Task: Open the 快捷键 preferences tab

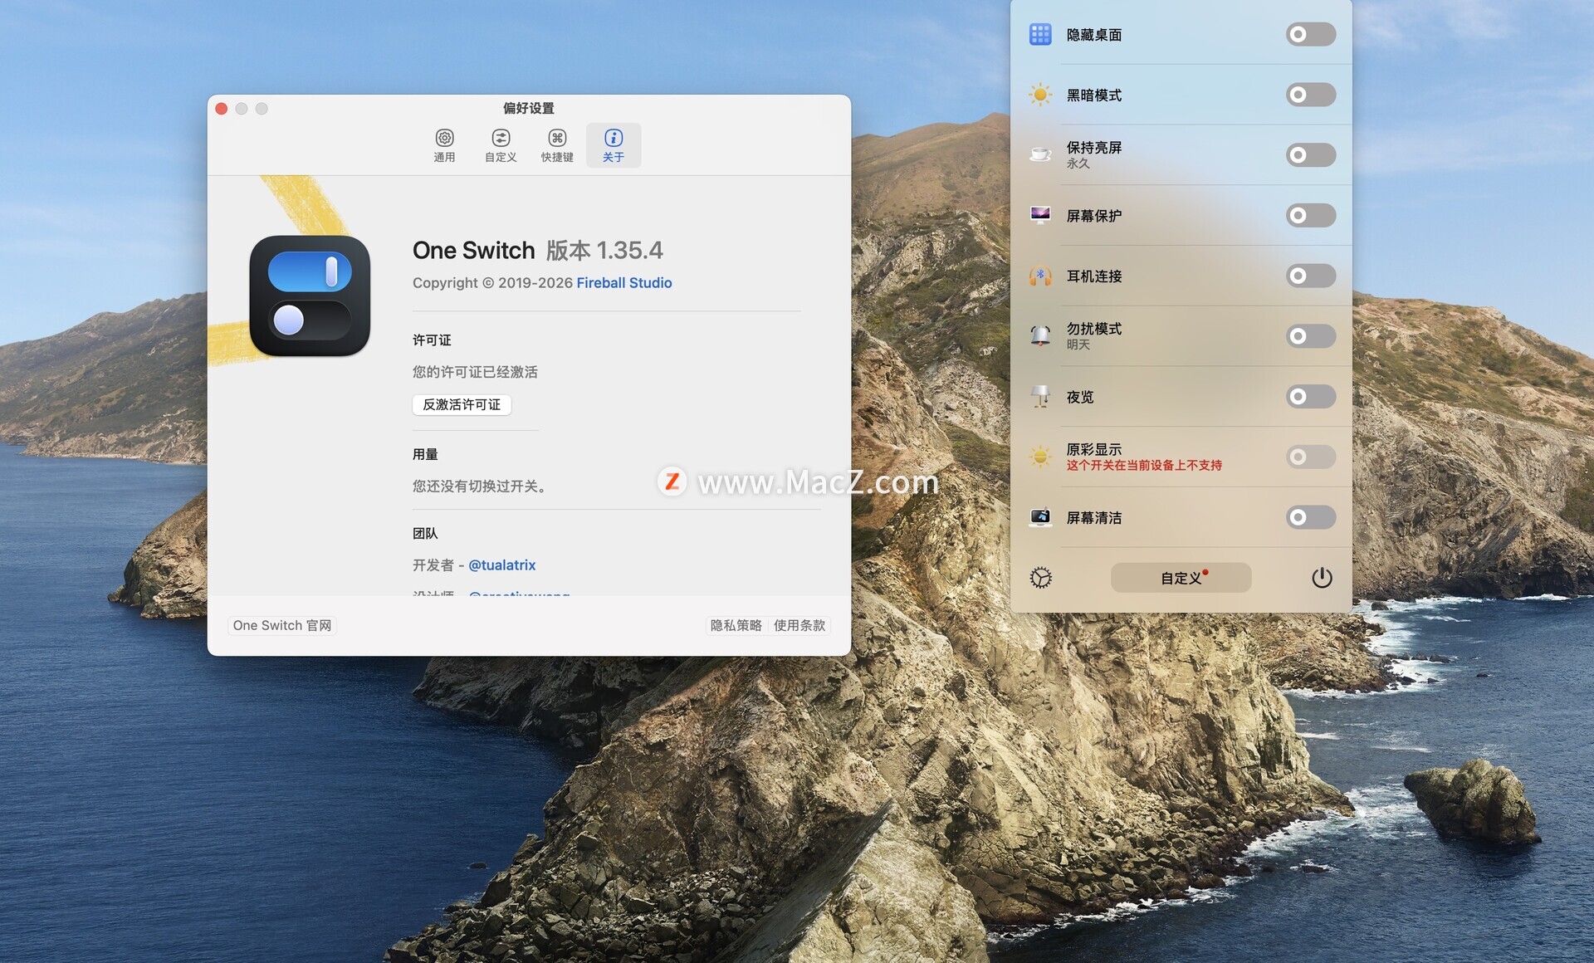Action: tap(557, 145)
